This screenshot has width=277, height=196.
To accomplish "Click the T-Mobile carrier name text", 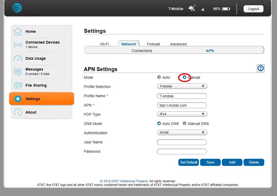I will point(176,9).
